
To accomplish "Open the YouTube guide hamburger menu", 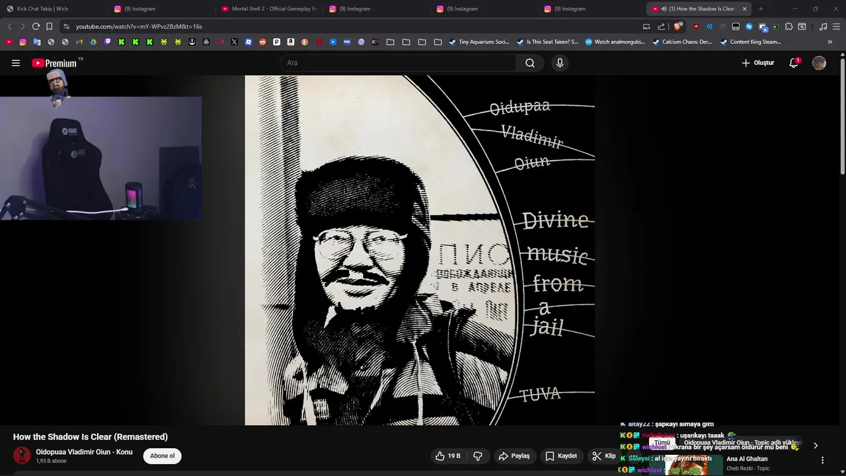I will click(x=16, y=63).
